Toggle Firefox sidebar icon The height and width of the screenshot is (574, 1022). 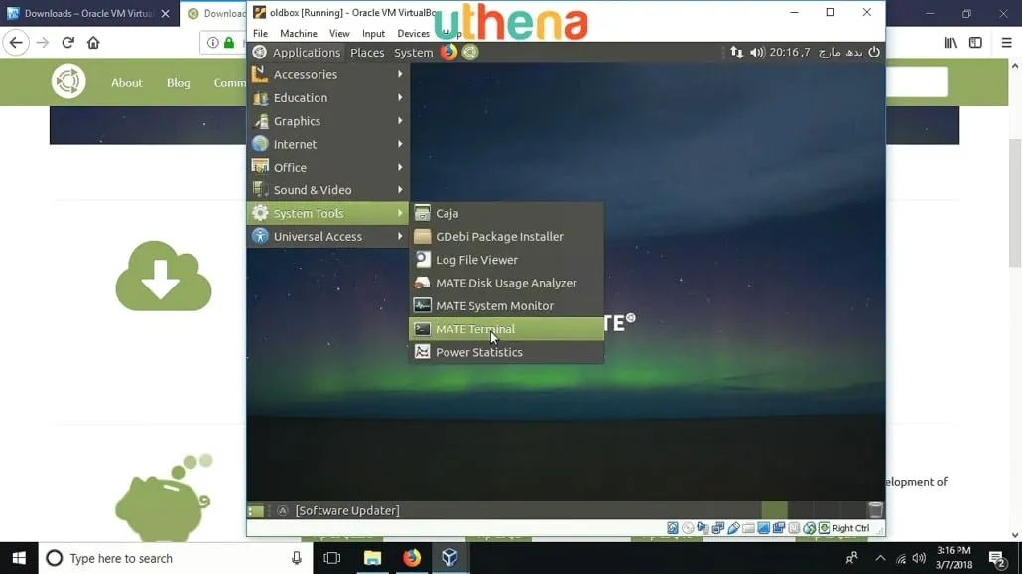(x=975, y=43)
